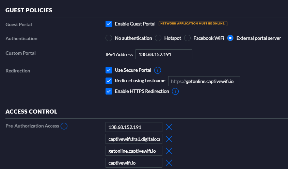Viewport: 288px width, 169px height.
Task: Click the captivewifi.io pre-authorization field
Action: [x=134, y=163]
